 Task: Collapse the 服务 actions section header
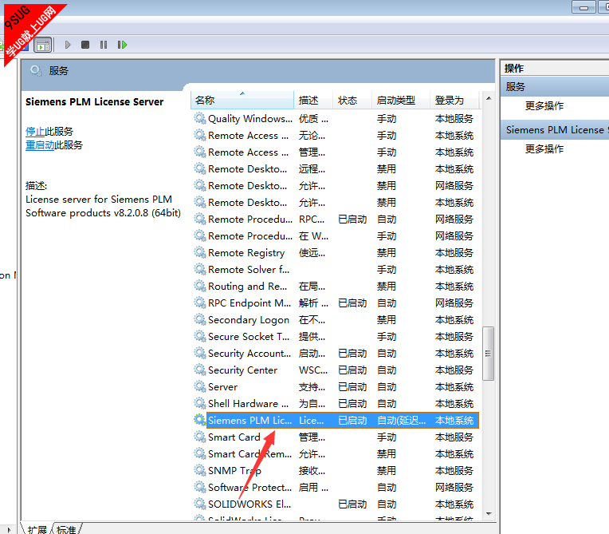coord(555,86)
